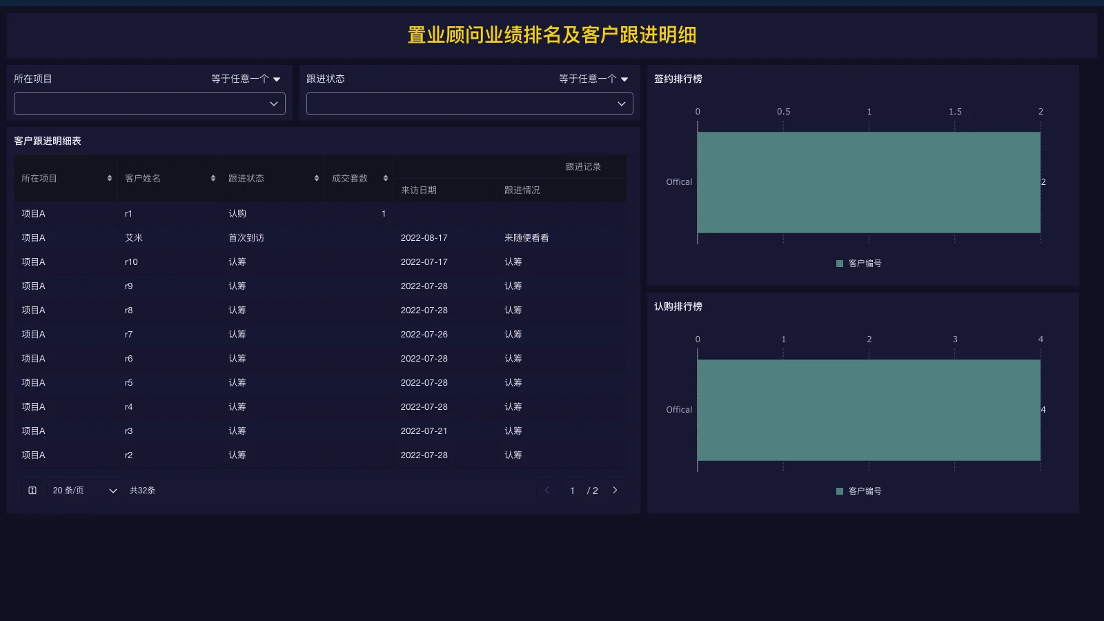Click the page number field showing 1
1104x621 pixels.
(572, 490)
